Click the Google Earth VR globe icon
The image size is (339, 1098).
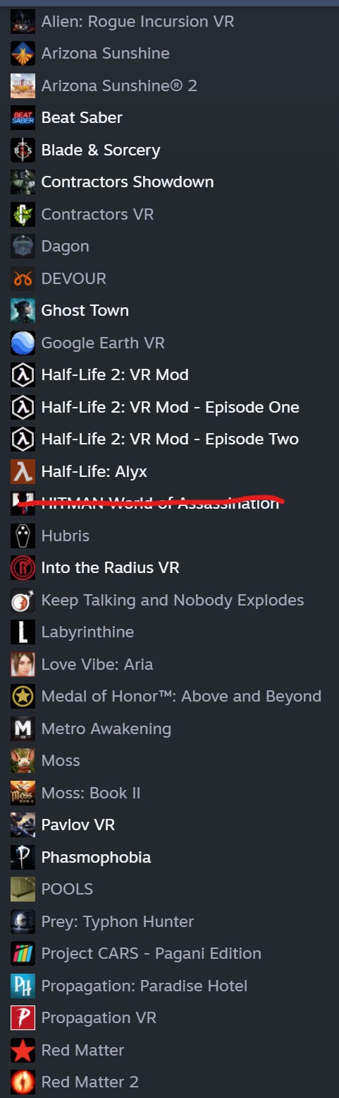click(x=23, y=343)
